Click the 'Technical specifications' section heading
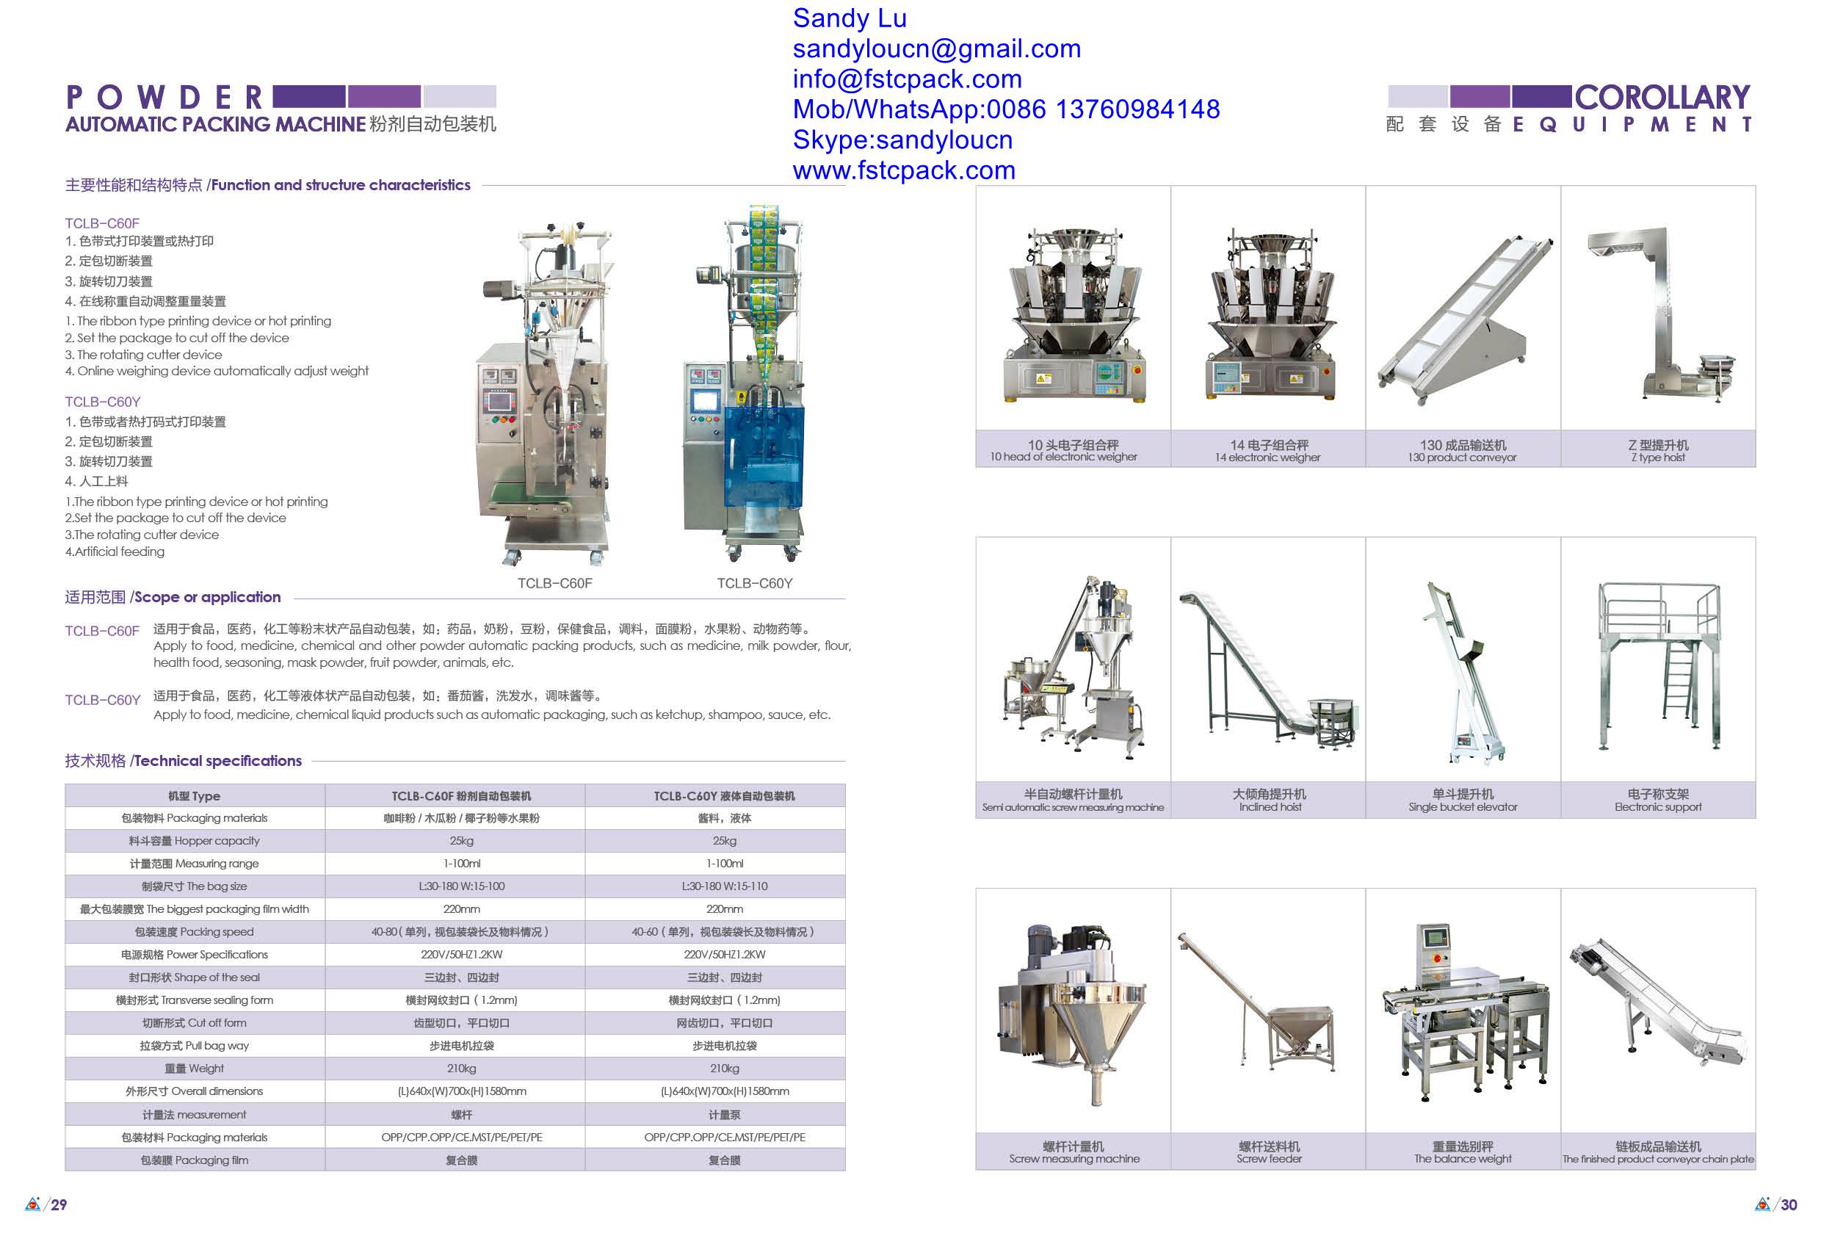 tap(218, 761)
